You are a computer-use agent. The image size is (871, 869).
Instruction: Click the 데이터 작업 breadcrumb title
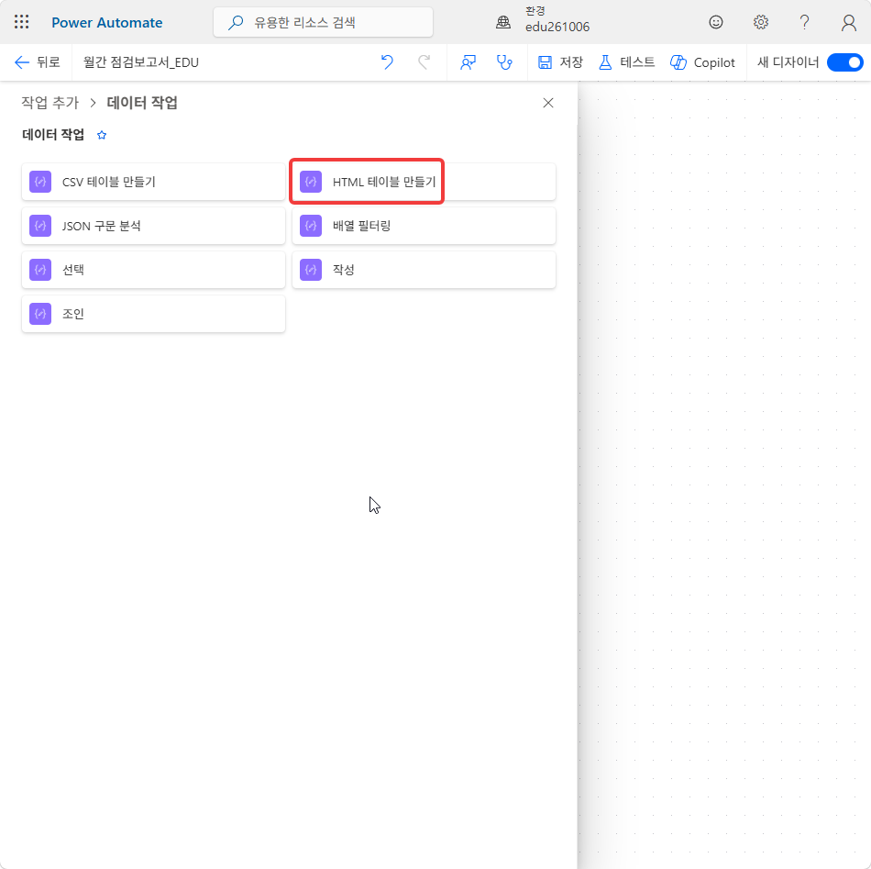(142, 103)
